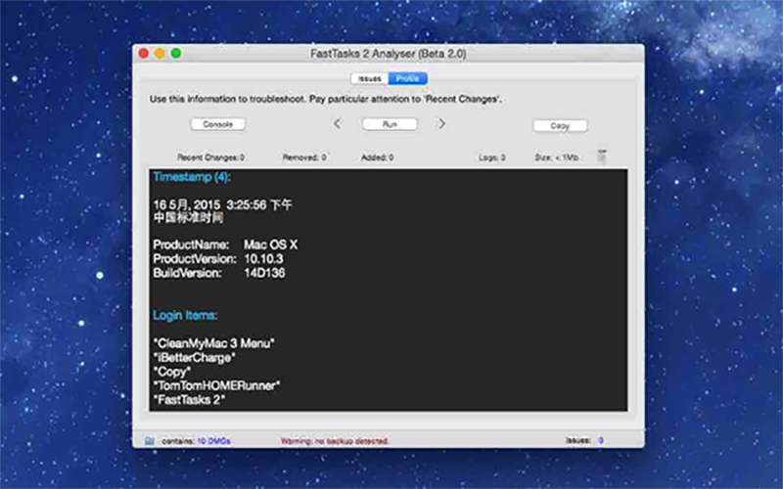Click the BuildVersion 14D136 line
783x489 pixels.
[219, 273]
